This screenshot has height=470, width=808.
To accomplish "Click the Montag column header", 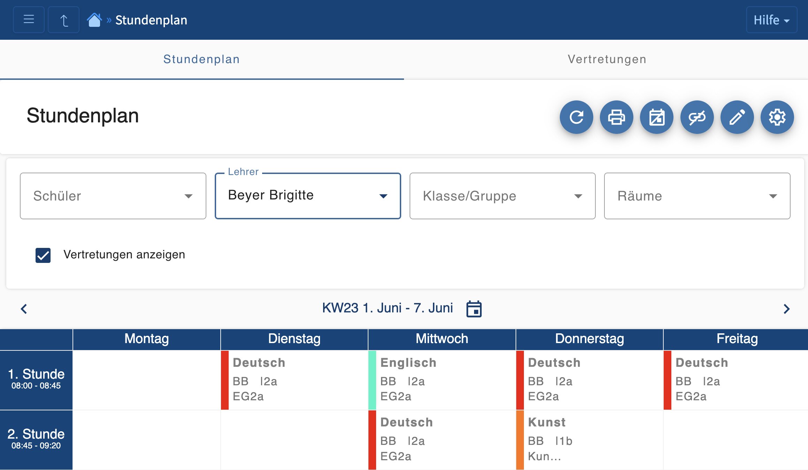I will pyautogui.click(x=147, y=339).
